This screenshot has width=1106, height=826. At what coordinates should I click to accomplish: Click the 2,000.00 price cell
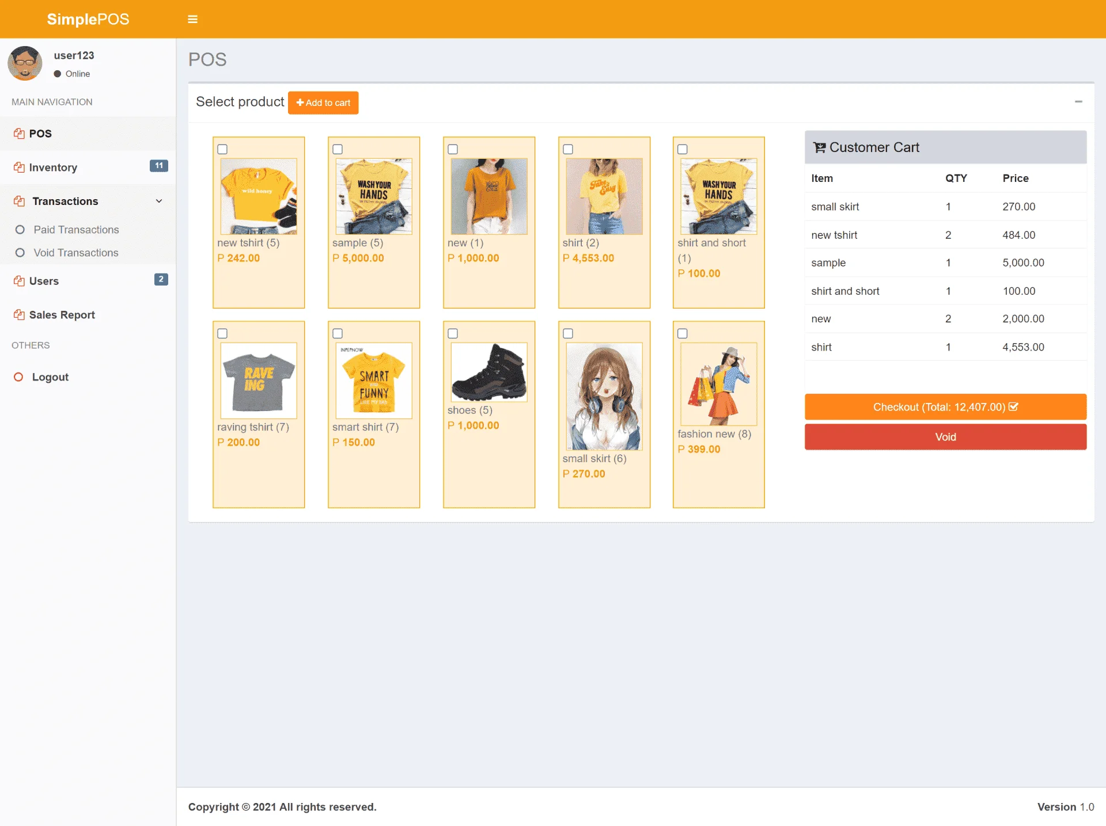point(1023,319)
